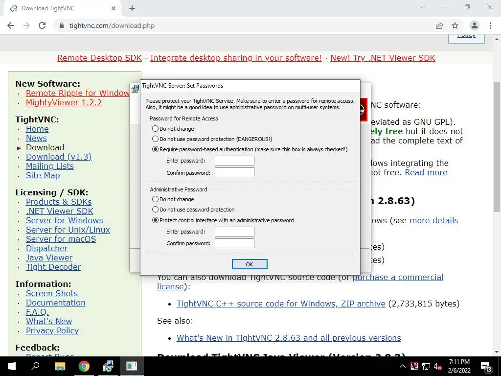Screen dimensions: 501x376
Task: Open the Tight Decoder link
Action: 53,267
